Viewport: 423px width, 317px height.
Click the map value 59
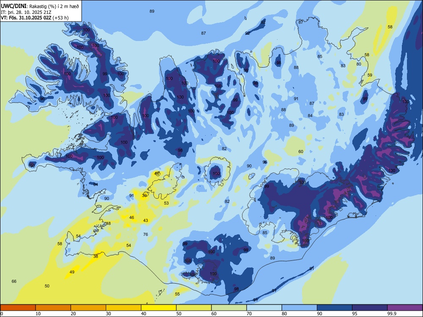[x=370, y=75]
